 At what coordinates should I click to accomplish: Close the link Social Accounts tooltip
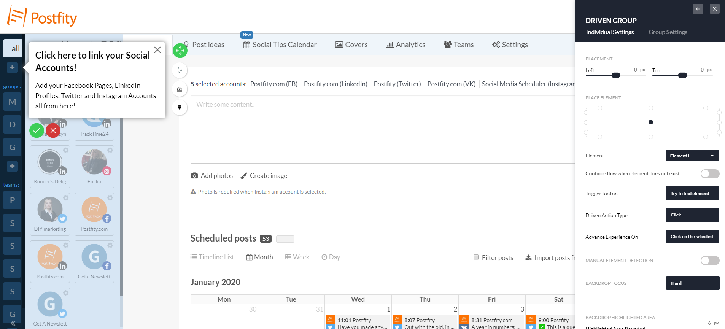tap(157, 50)
